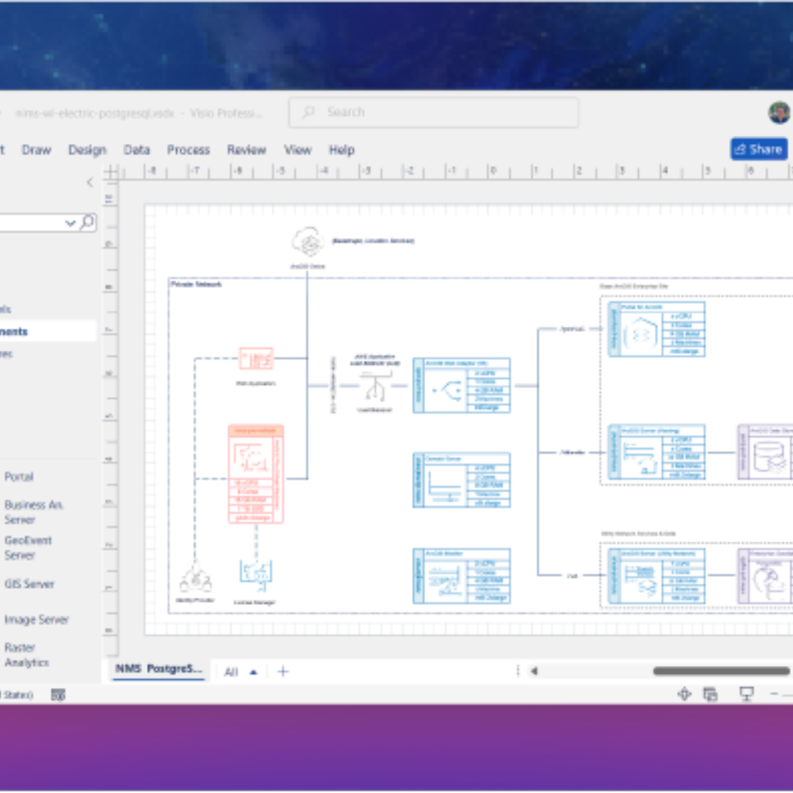
Task: Click the fit page to window icon
Action: pos(684,694)
